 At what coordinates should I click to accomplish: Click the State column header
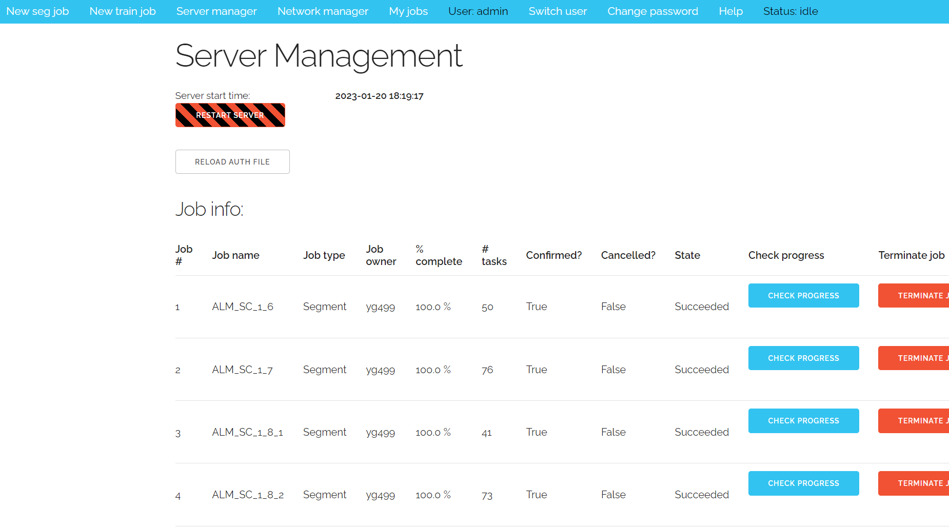click(x=687, y=255)
